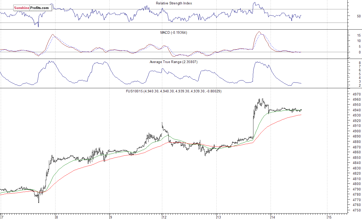The height and width of the screenshot is (219, 362).
Task: Click the 4890 price axis label
Action: click(x=357, y=136)
